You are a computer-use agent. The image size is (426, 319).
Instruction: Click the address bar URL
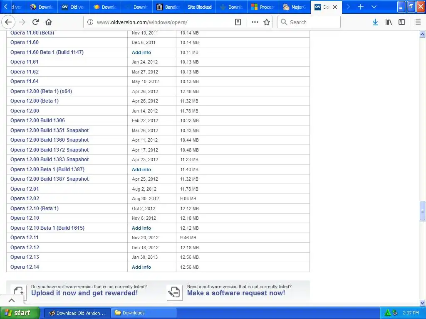tap(142, 22)
